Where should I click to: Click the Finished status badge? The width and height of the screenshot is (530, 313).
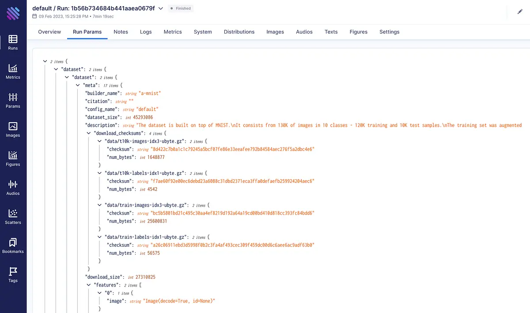click(x=180, y=8)
